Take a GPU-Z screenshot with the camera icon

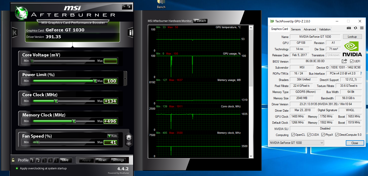(349, 28)
